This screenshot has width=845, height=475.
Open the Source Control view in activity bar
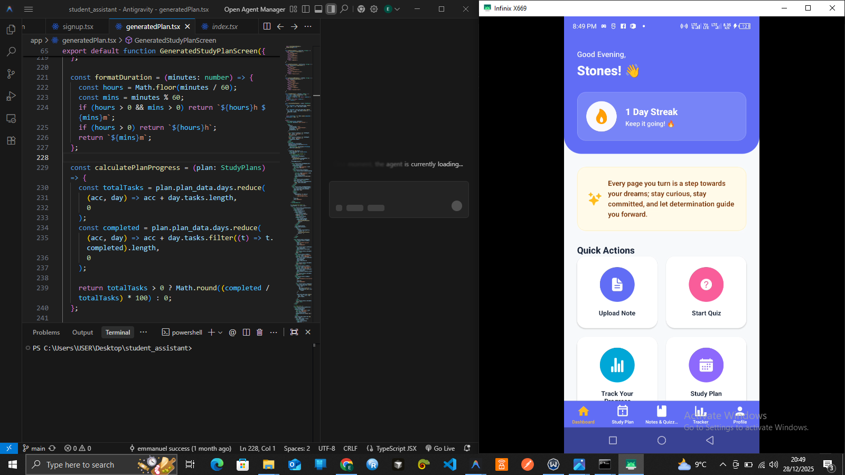(11, 74)
